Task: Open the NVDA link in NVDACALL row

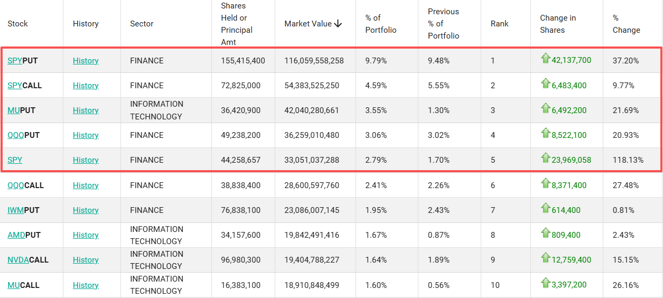Action: [18, 260]
